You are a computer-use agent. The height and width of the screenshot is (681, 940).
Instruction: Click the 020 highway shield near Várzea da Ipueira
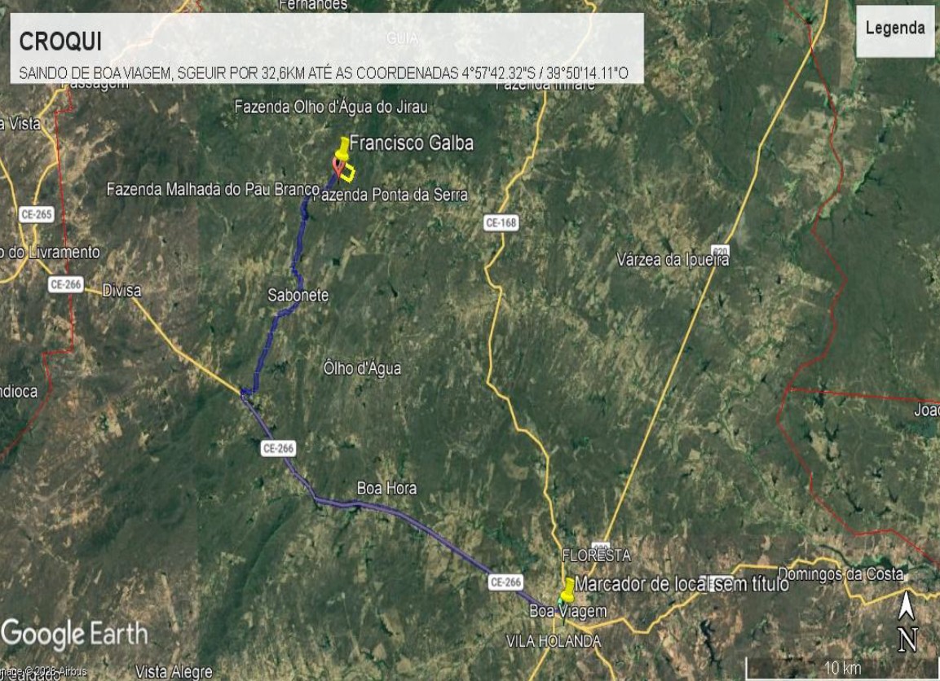click(720, 251)
